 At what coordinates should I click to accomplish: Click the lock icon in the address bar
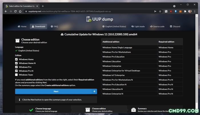(26, 11)
